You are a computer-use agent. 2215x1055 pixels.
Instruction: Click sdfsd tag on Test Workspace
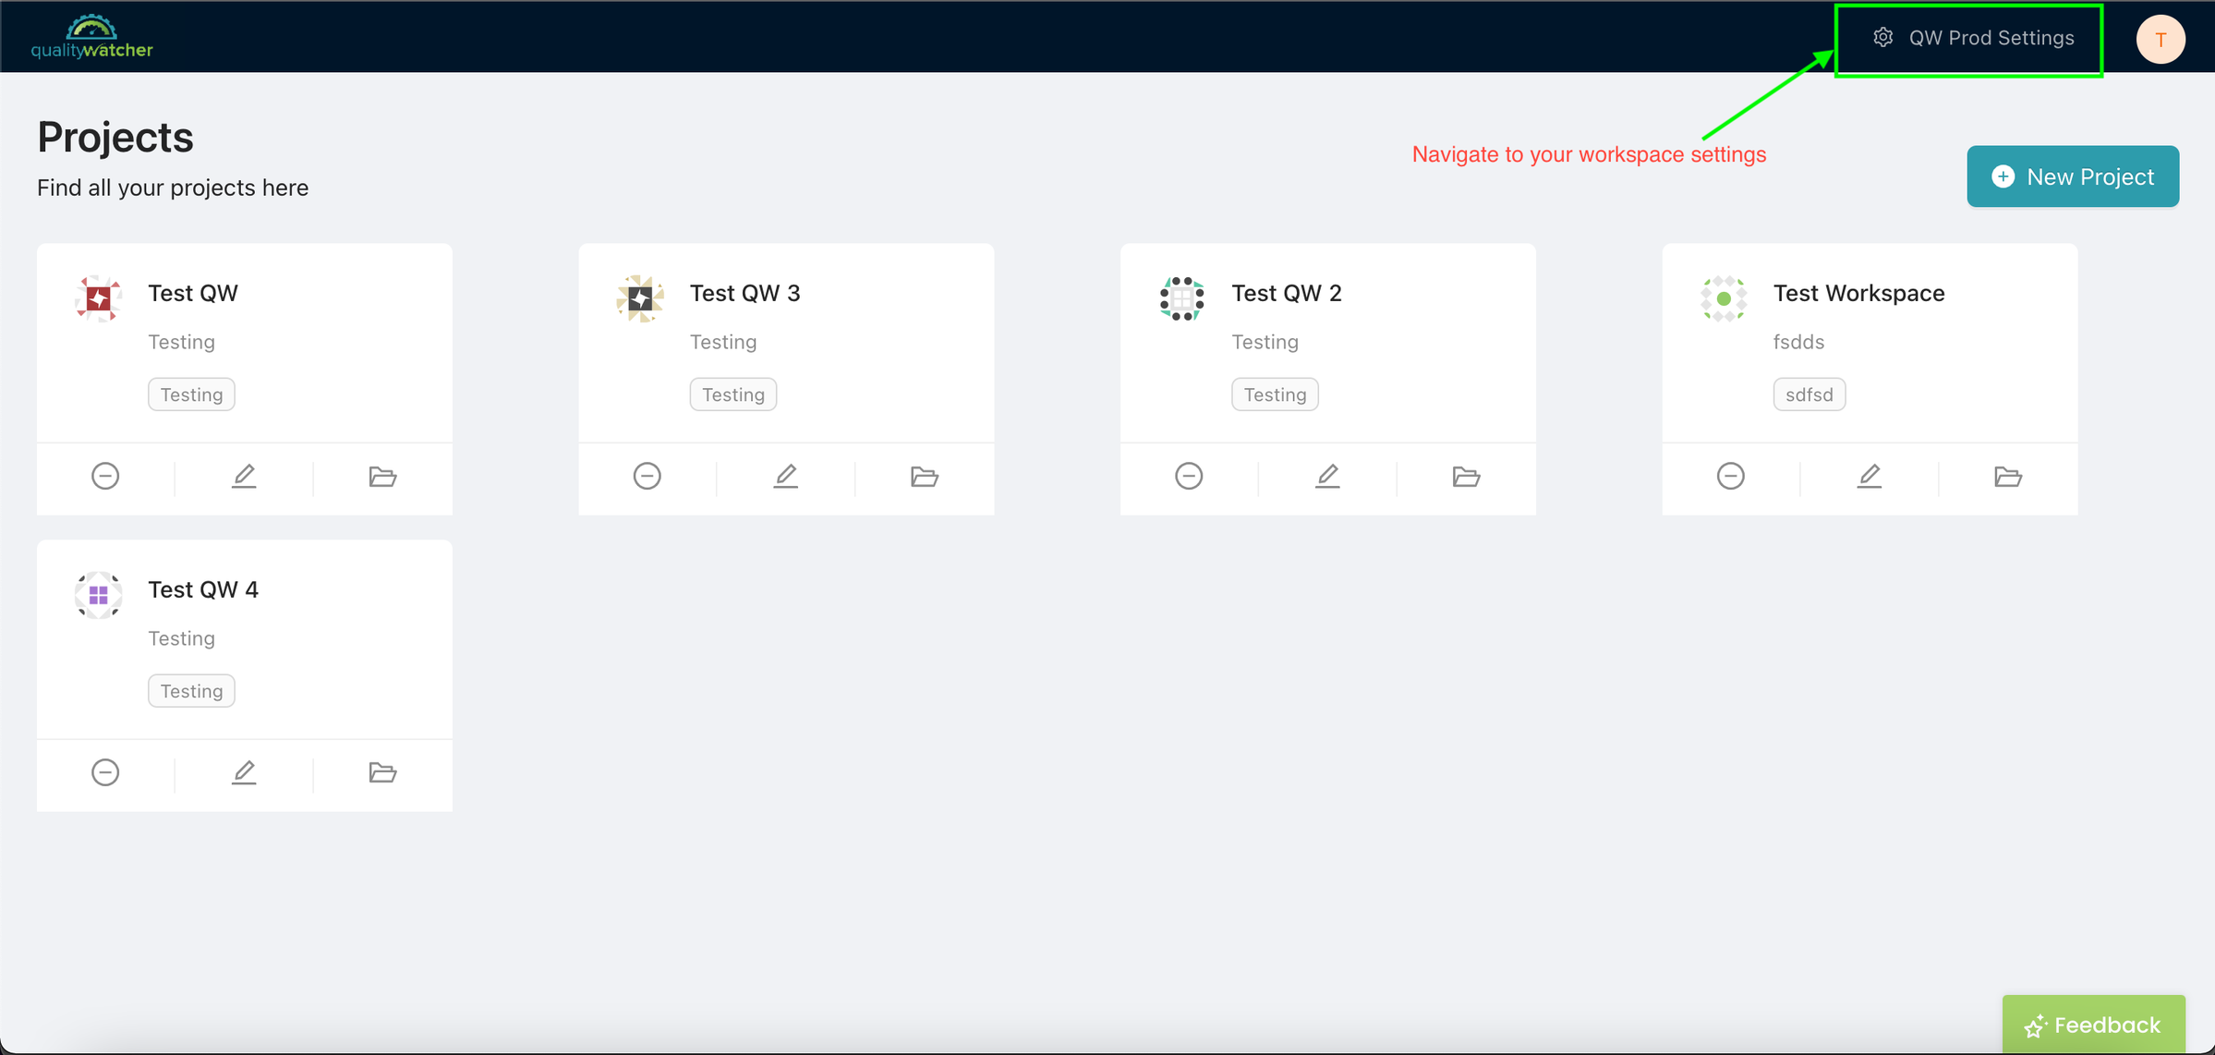(1810, 394)
